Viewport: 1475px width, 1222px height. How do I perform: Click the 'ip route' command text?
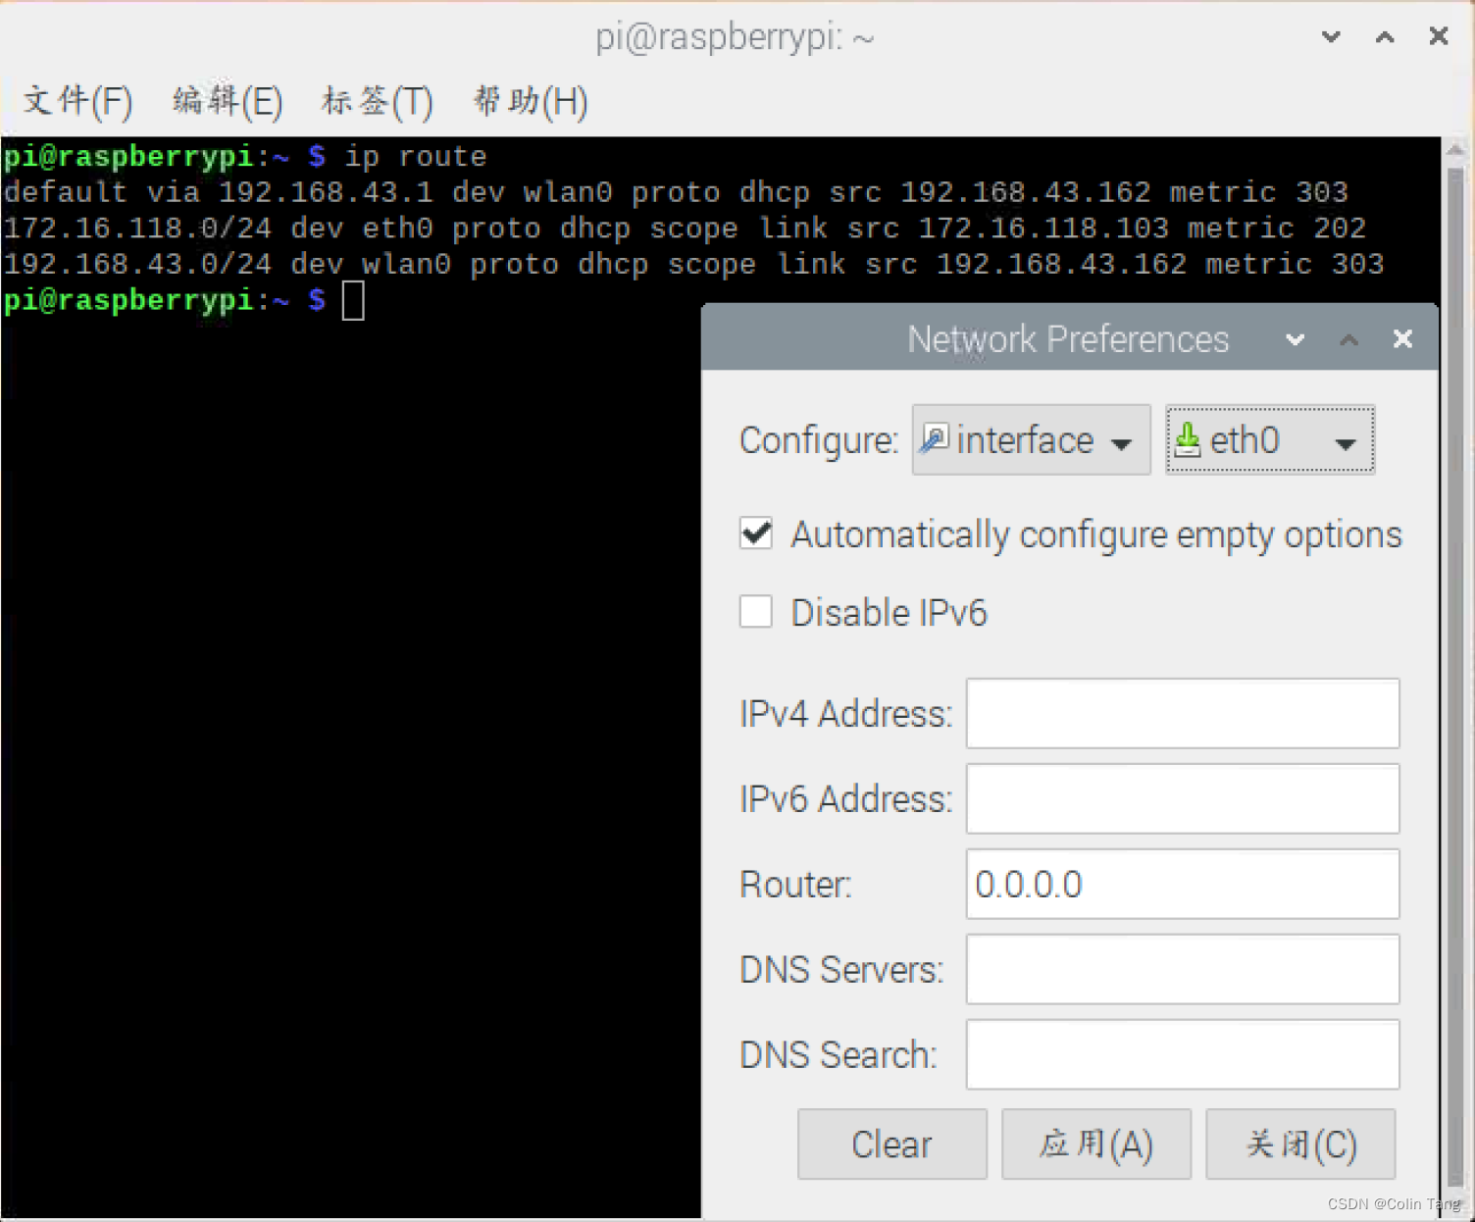416,157
